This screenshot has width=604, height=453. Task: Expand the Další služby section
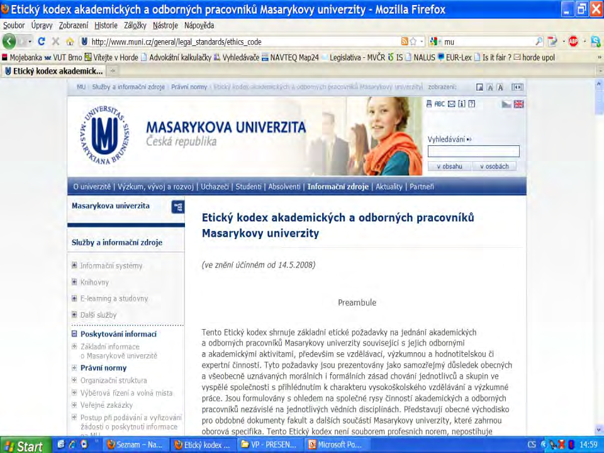74,315
